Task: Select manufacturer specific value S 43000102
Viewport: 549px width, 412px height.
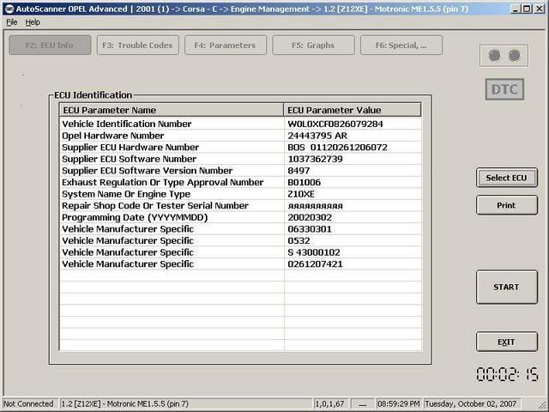Action: [314, 252]
